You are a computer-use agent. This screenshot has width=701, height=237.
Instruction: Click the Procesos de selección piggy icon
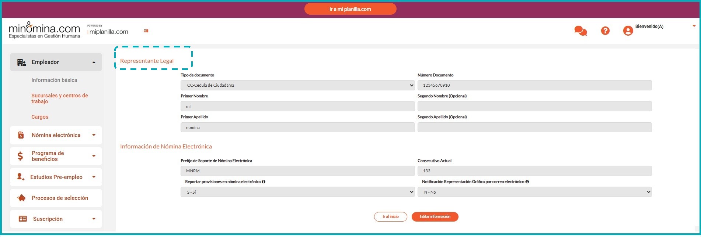[22, 198]
